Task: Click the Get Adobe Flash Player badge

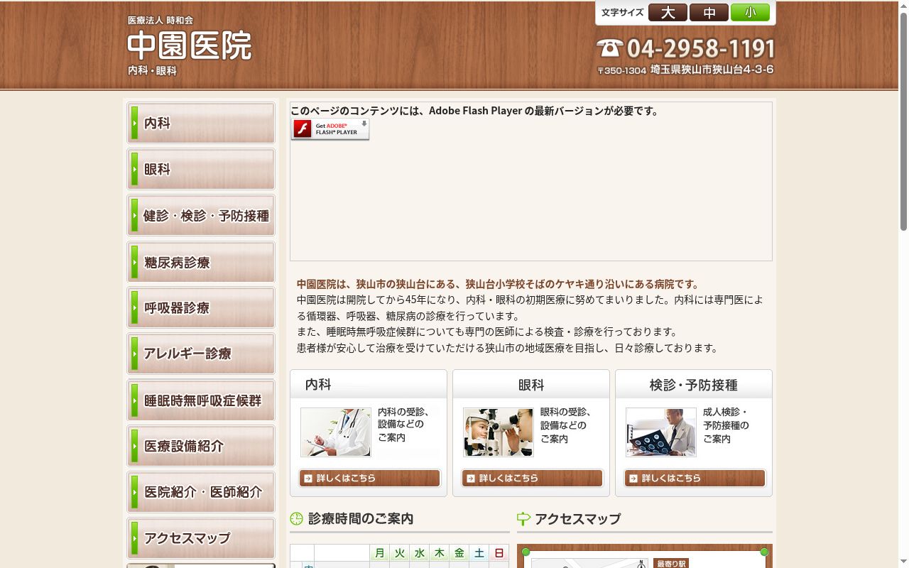Action: [330, 129]
